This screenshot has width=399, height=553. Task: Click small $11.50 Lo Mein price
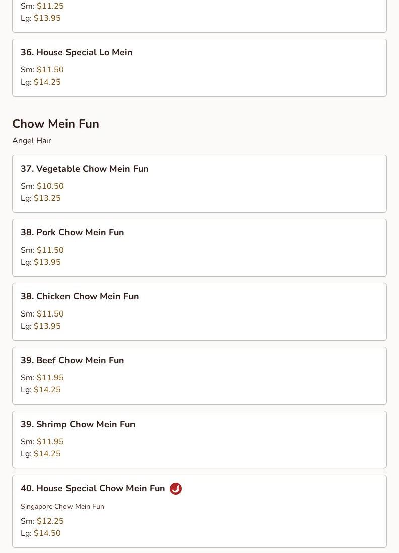point(50,70)
